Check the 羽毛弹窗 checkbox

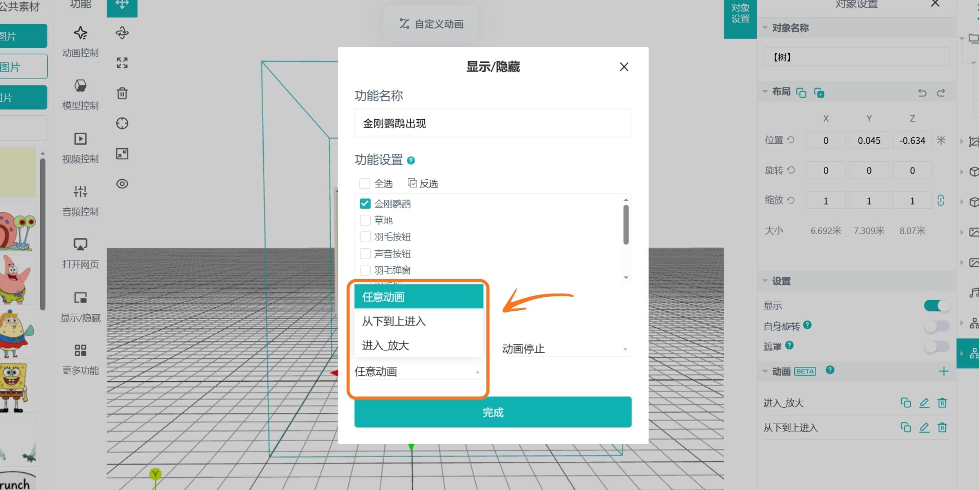365,270
